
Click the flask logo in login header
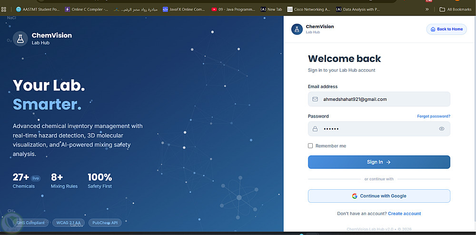(x=297, y=29)
